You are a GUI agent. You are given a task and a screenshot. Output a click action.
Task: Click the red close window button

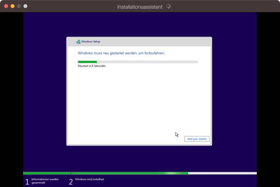(x=6, y=6)
